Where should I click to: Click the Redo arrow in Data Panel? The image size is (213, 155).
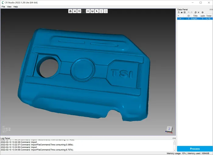click(x=191, y=12)
